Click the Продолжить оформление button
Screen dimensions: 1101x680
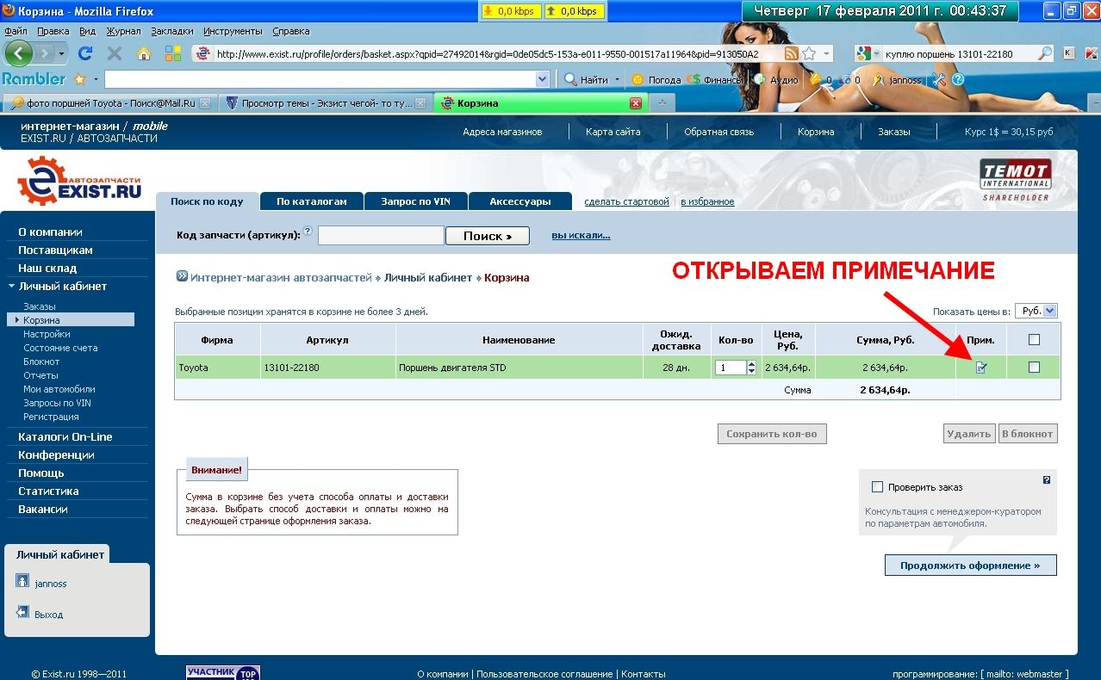[x=970, y=566]
